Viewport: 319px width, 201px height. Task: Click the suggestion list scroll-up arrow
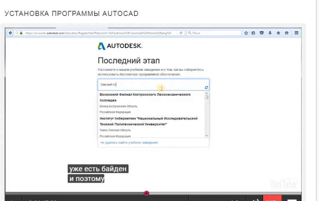coord(207,93)
